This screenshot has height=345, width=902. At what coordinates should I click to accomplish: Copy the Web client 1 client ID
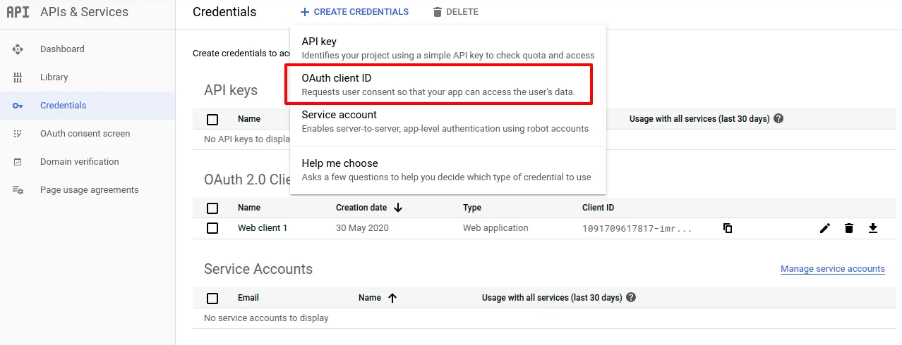tap(728, 228)
